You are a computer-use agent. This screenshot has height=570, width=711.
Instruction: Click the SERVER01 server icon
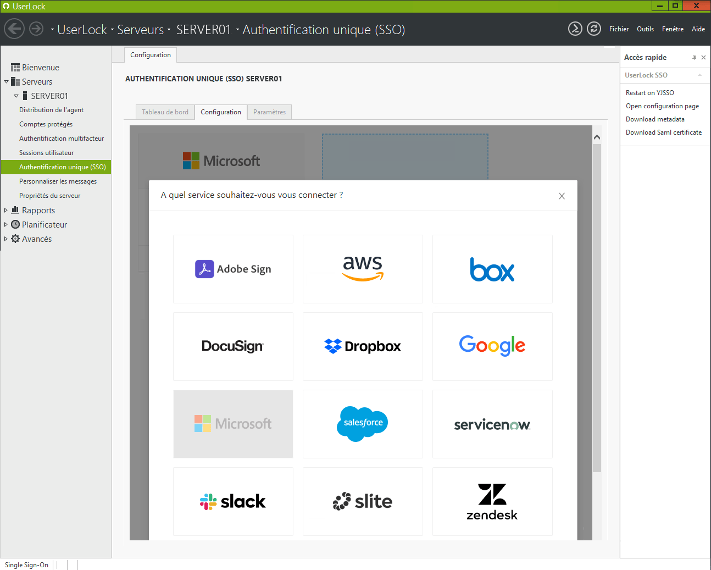[x=25, y=96]
